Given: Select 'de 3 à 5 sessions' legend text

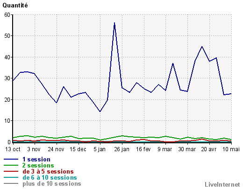Looking at the screenshot, I should click(48, 171).
